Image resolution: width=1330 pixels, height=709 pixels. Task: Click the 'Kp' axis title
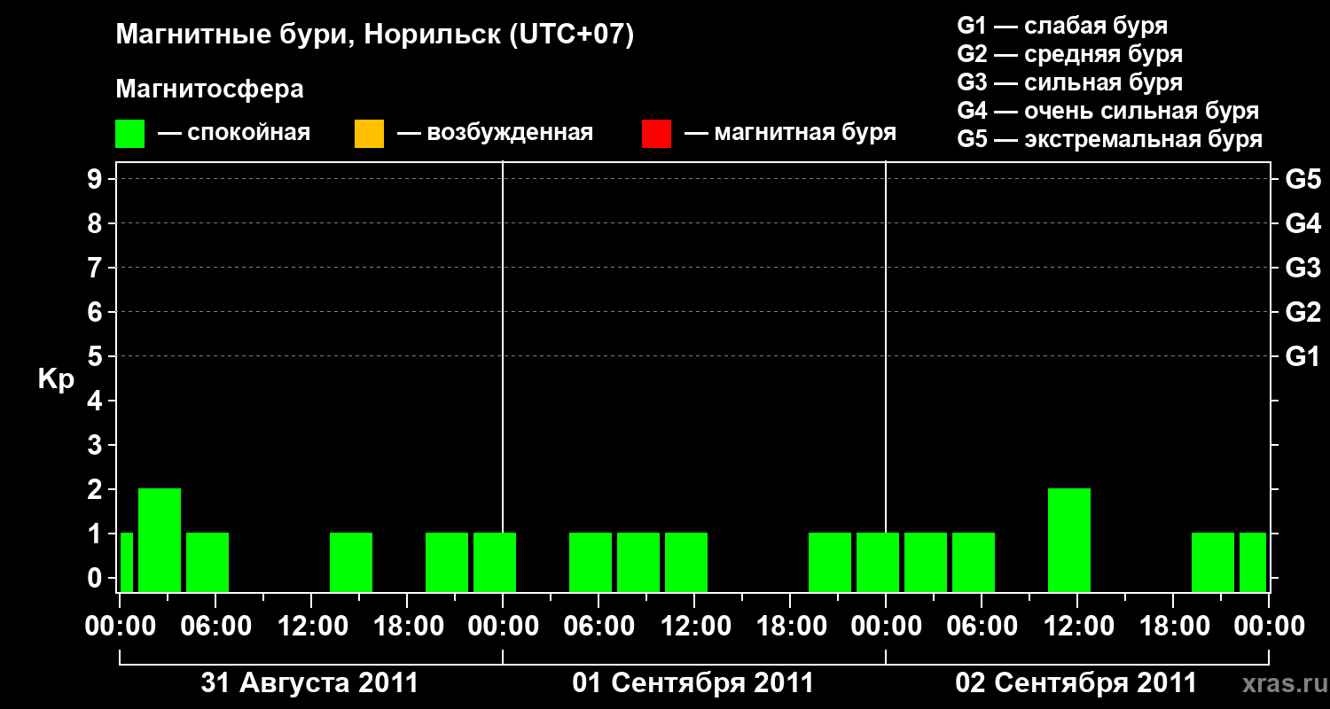coord(56,379)
